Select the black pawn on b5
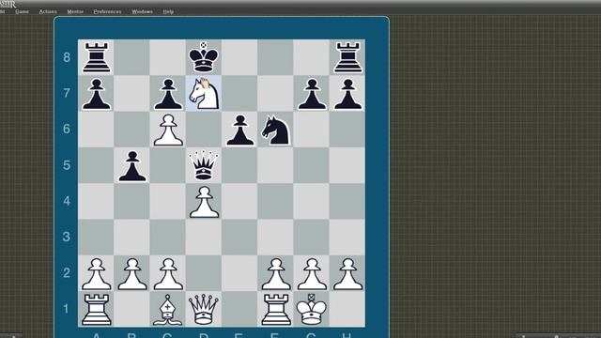The image size is (601, 338). click(131, 165)
